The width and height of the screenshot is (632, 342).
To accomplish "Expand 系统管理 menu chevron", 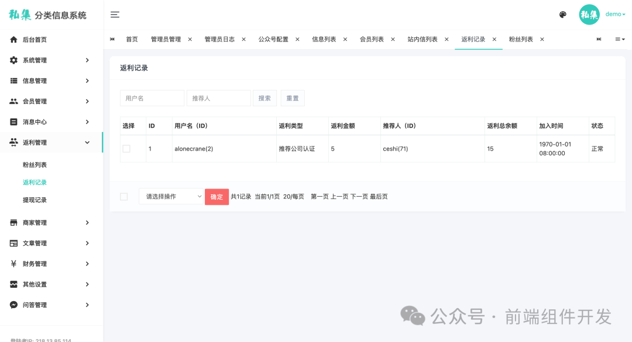I will [87, 60].
